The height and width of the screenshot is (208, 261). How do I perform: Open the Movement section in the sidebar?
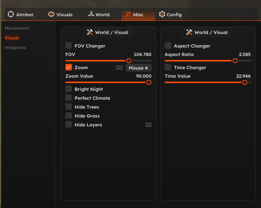coord(17,28)
